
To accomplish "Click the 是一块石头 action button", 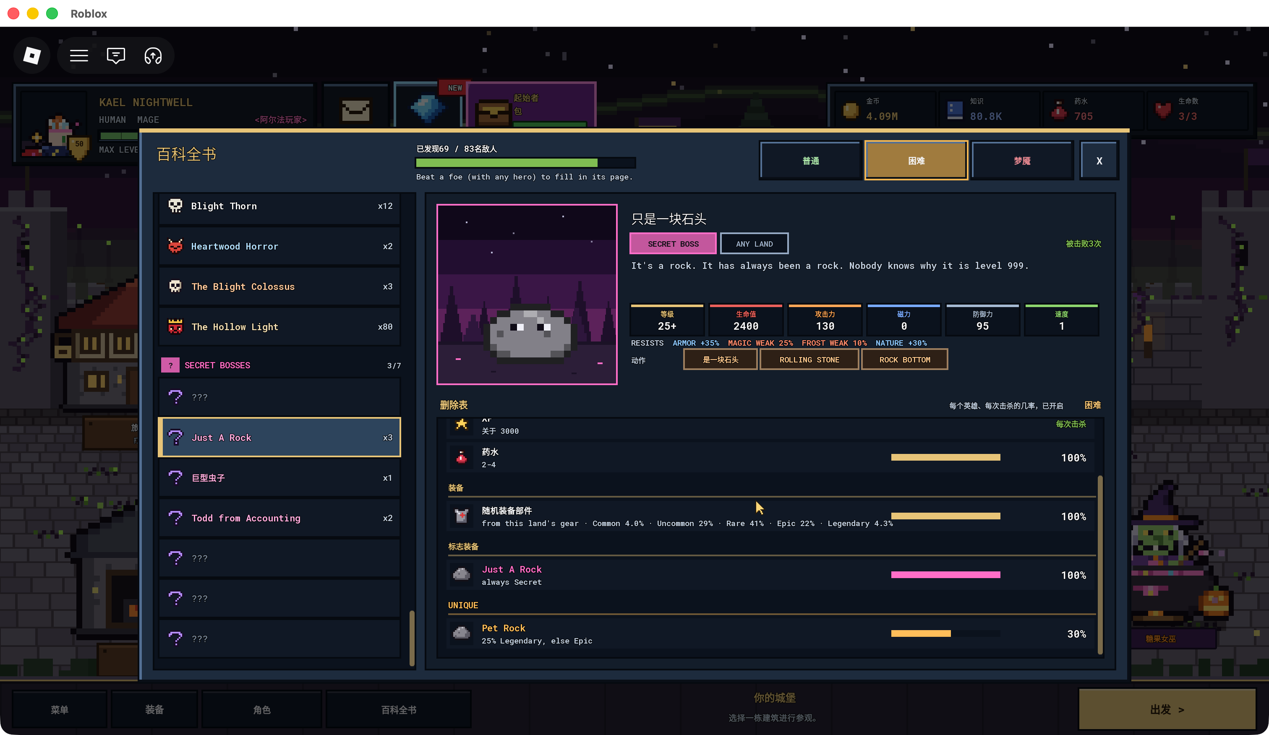I will (720, 360).
